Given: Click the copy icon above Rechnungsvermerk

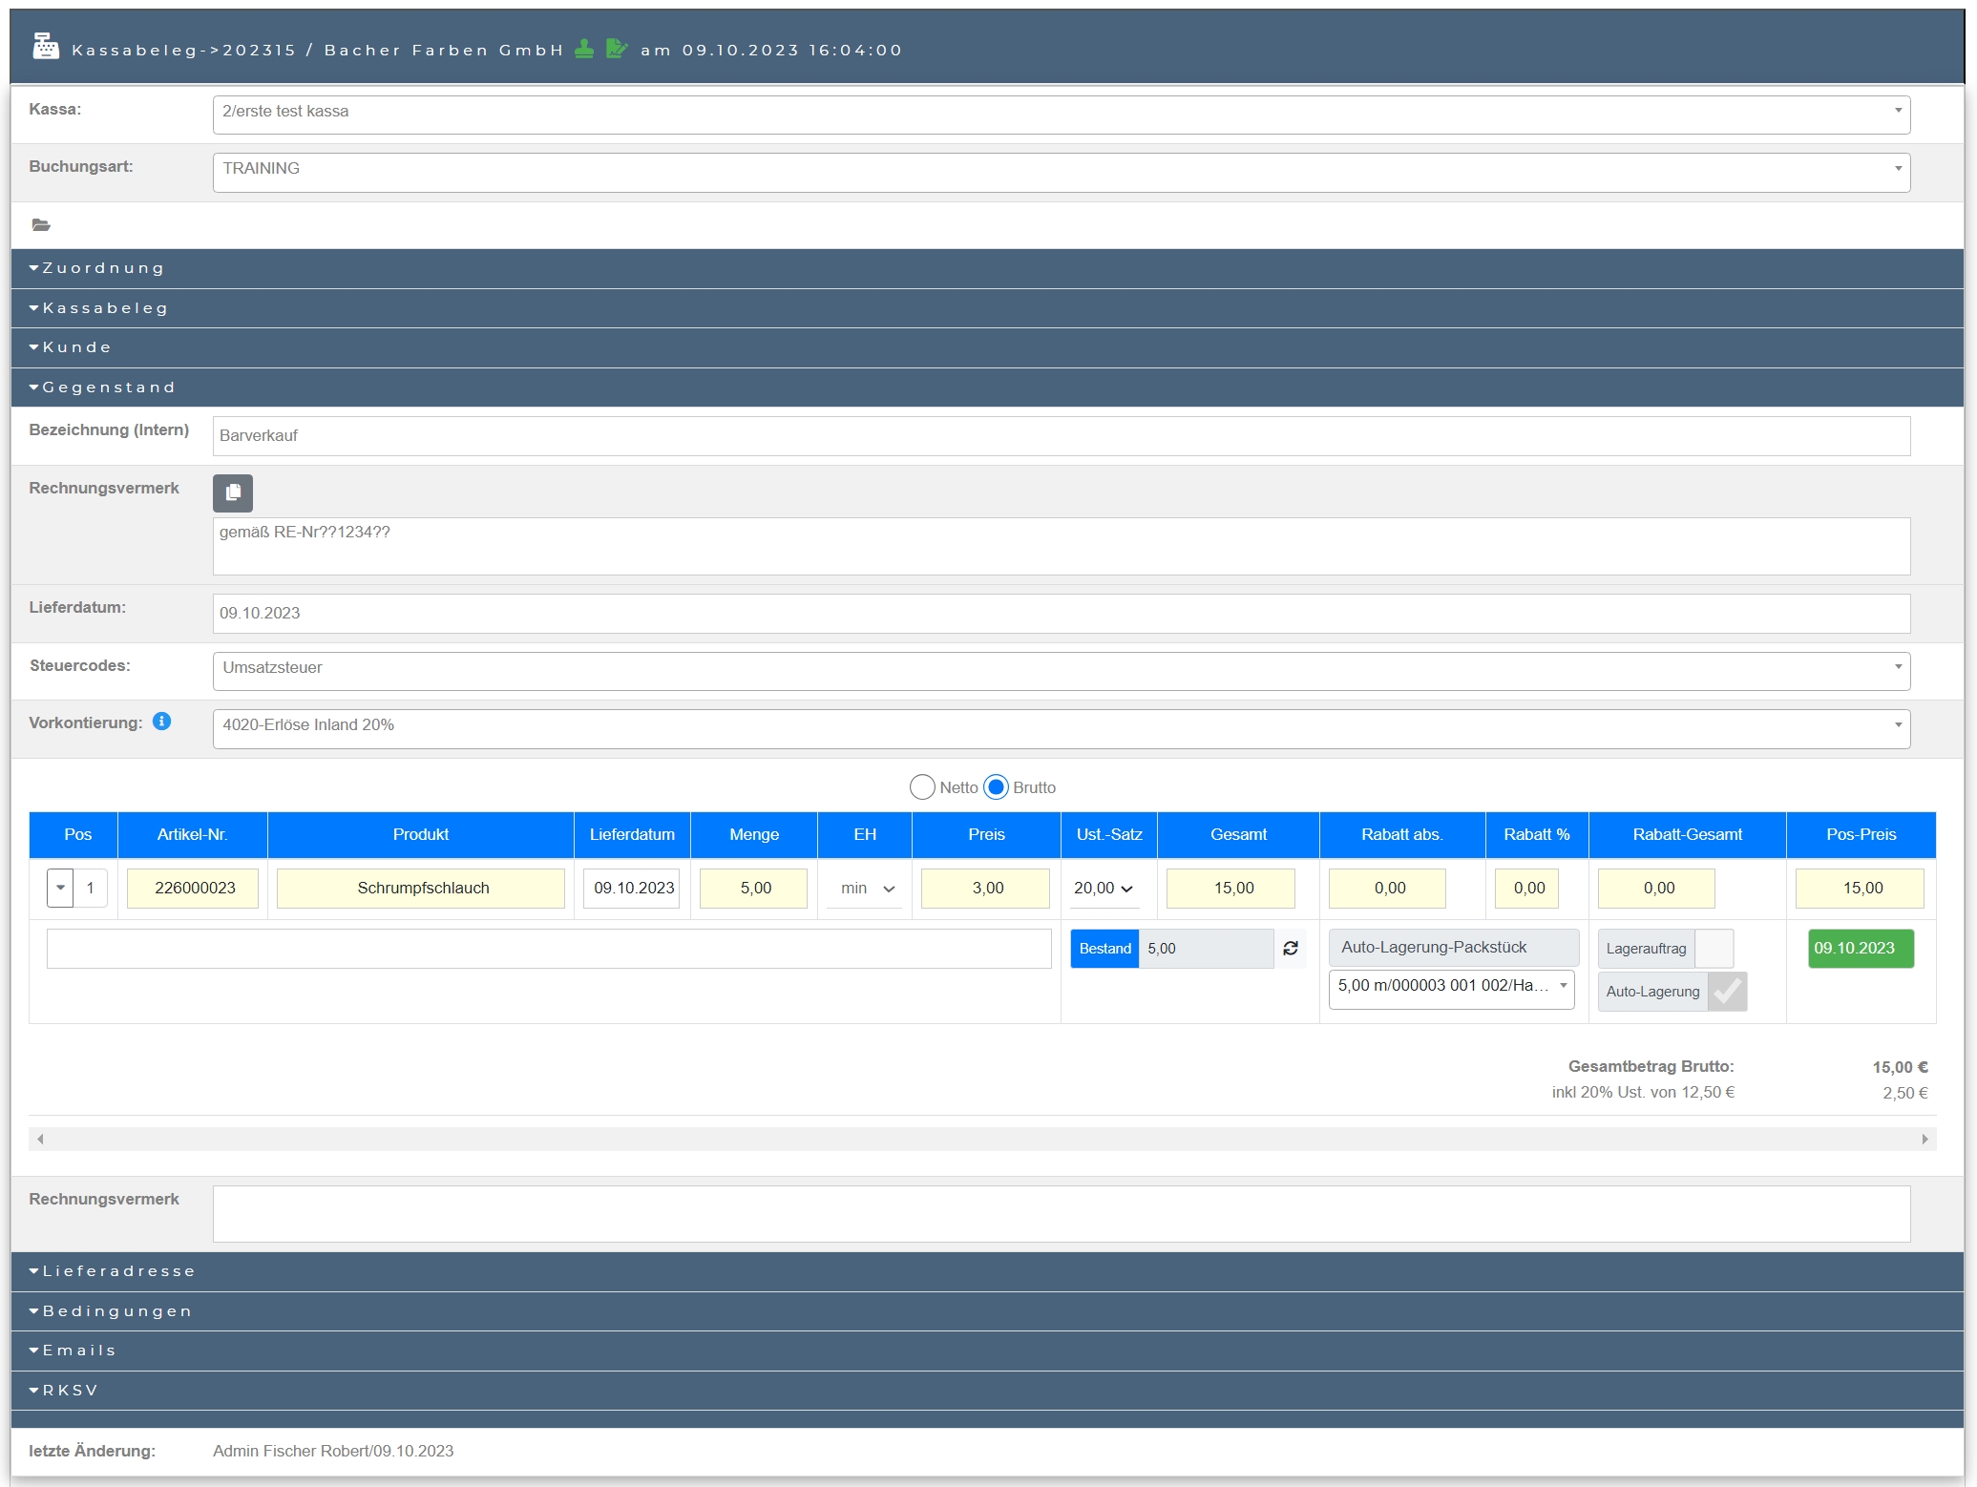Looking at the screenshot, I should [233, 492].
